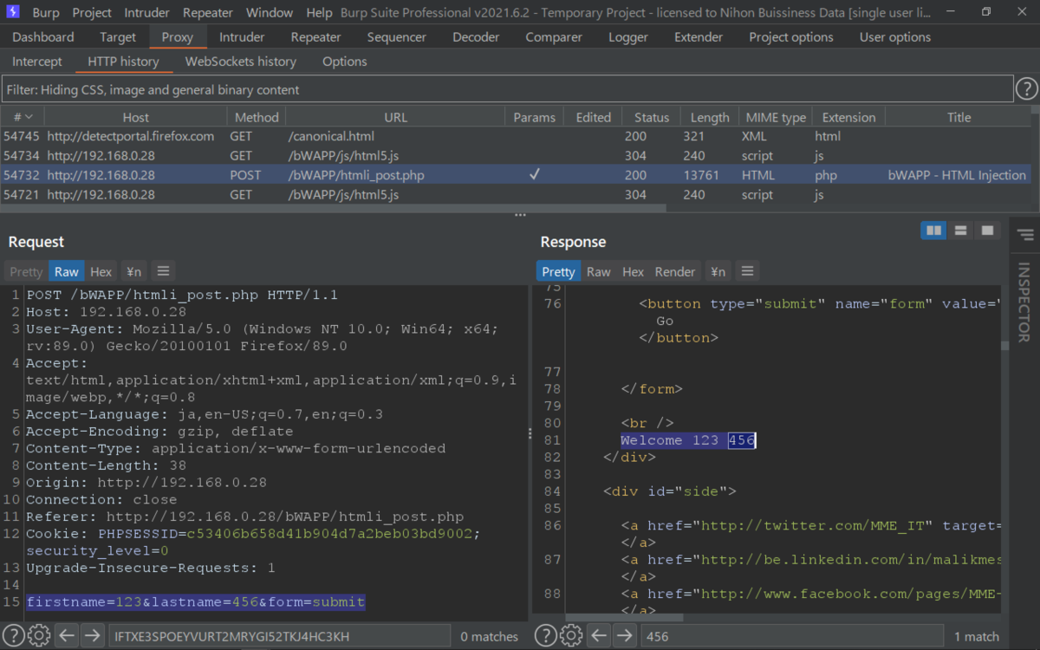The height and width of the screenshot is (650, 1040).
Task: Open the Project options tab
Action: click(x=791, y=37)
